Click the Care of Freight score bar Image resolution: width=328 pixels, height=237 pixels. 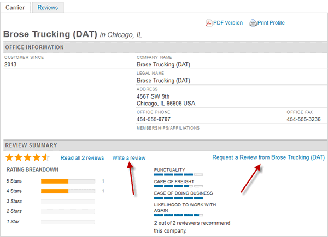click(x=178, y=186)
